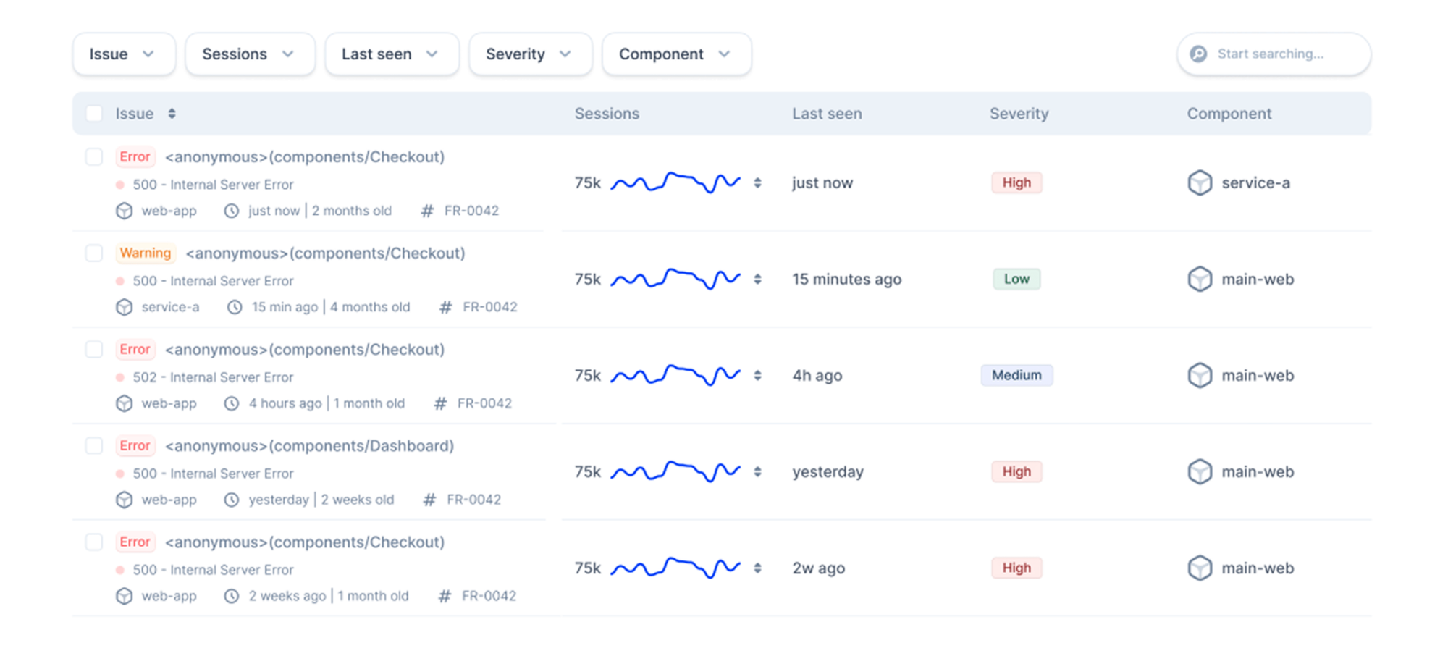Open the components/Dashboard issue title link
The height and width of the screenshot is (664, 1448).
click(x=309, y=446)
